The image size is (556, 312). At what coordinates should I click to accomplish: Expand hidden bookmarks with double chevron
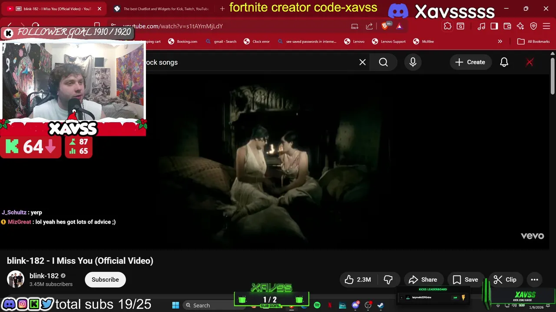[x=500, y=42]
